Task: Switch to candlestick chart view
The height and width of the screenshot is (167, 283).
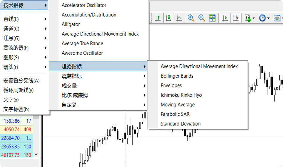Action: [168, 18]
